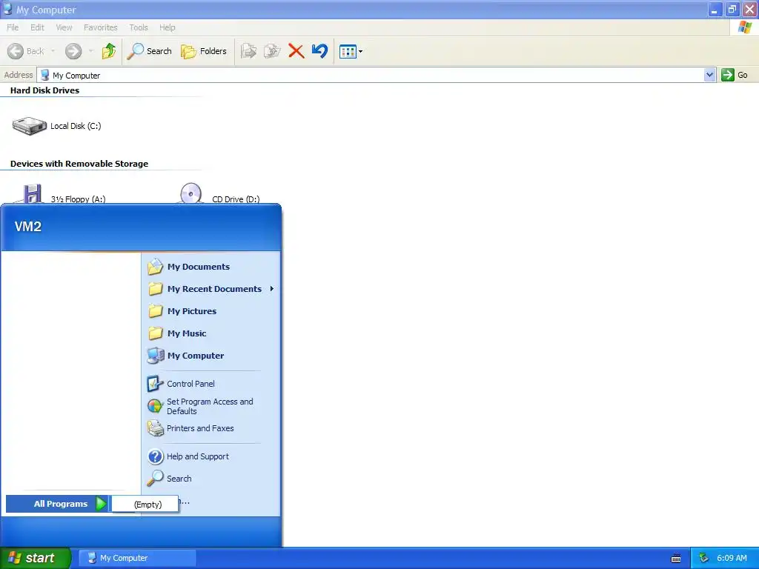Click the keyboard icon in taskbar
The height and width of the screenshot is (569, 759).
coord(676,559)
